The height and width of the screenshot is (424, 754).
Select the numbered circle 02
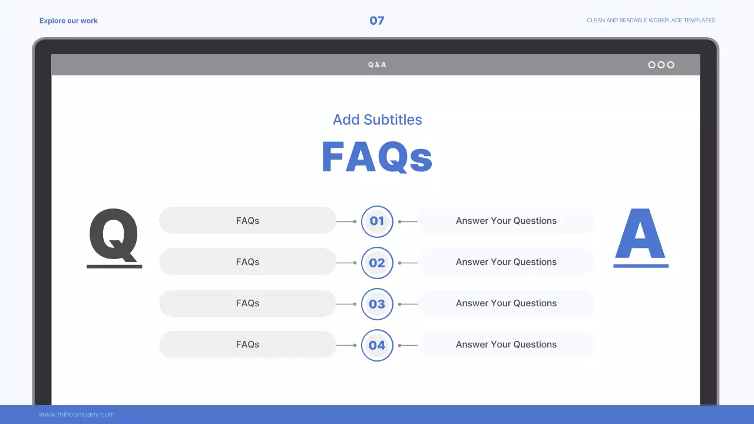(377, 263)
